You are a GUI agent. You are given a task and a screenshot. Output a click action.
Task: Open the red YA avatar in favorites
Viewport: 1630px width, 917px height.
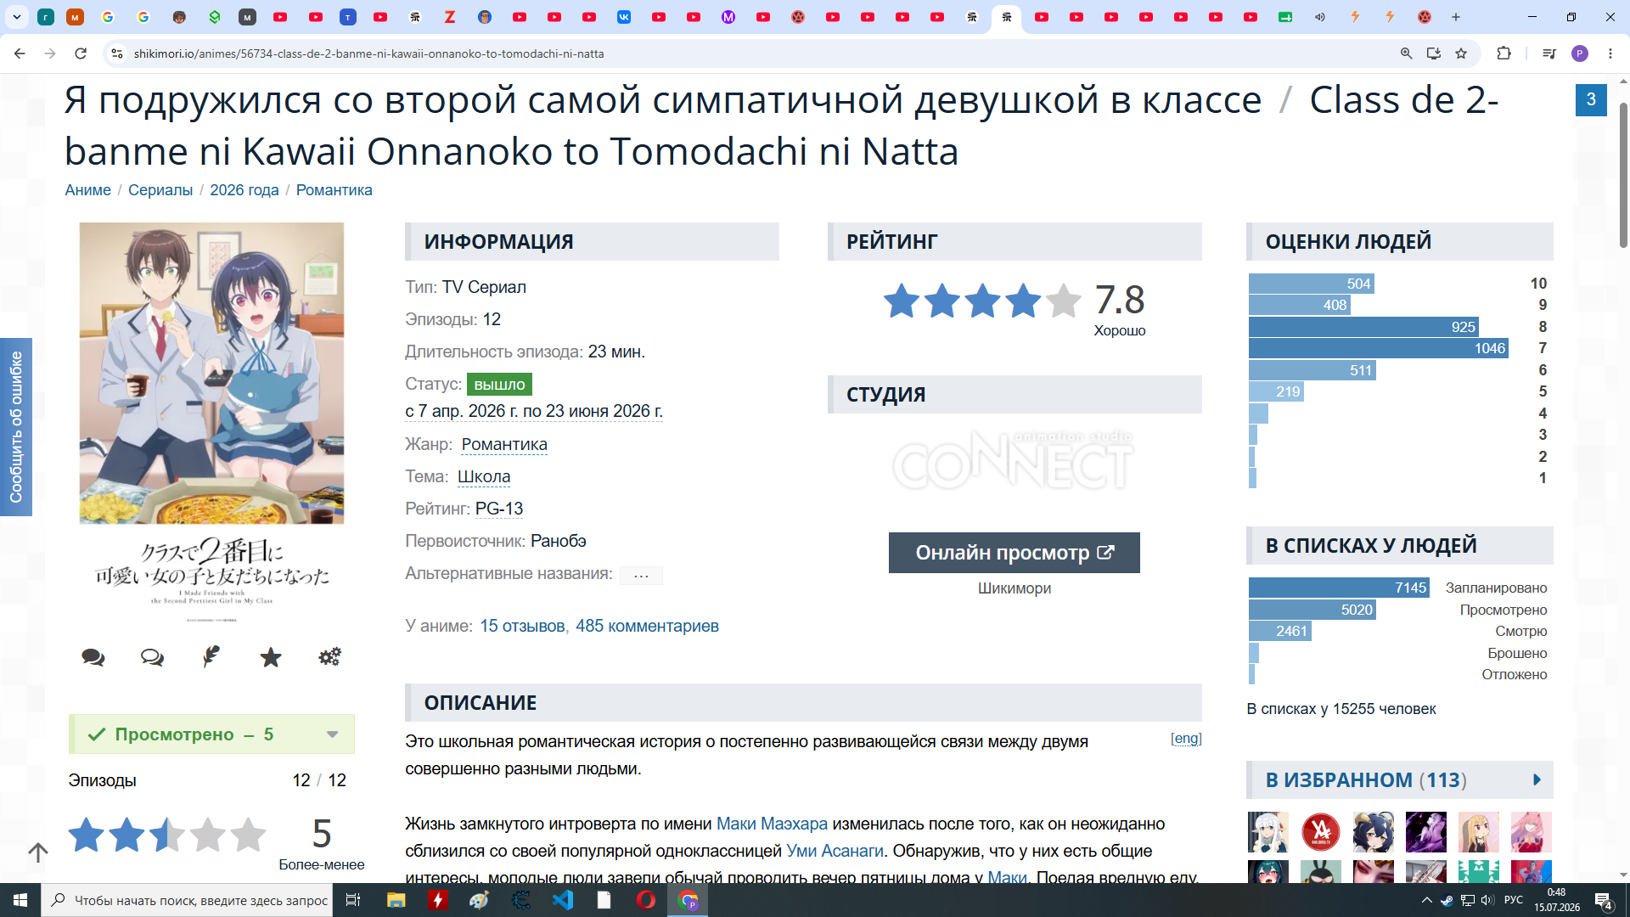[x=1321, y=832]
